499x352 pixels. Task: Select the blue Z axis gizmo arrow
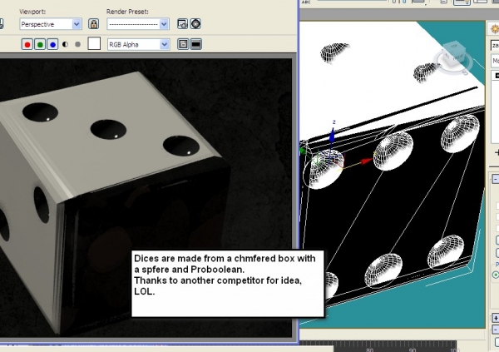click(332, 136)
